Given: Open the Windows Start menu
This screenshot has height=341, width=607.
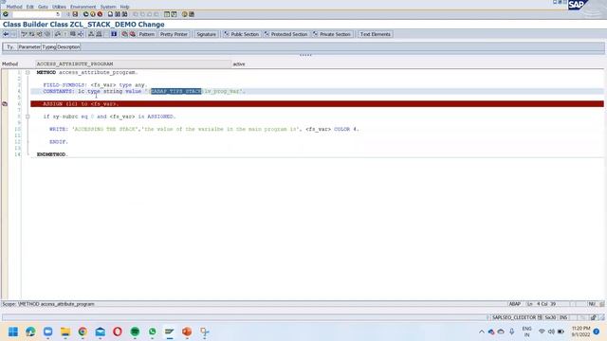Looking at the screenshot, I should [13, 332].
